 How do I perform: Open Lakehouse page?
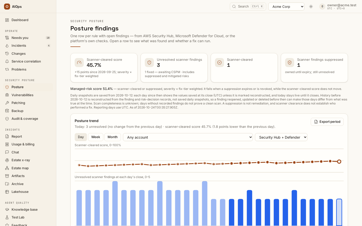click(28, 192)
